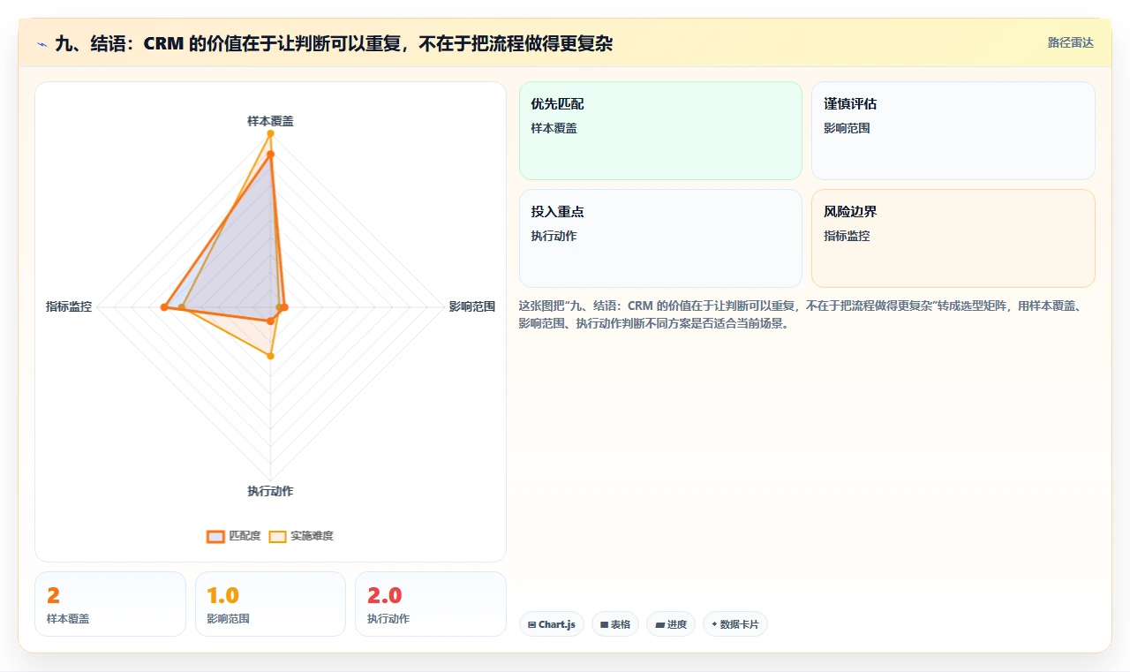This screenshot has width=1130, height=672.
Task: Open the 风险边界 card
Action: [953, 238]
